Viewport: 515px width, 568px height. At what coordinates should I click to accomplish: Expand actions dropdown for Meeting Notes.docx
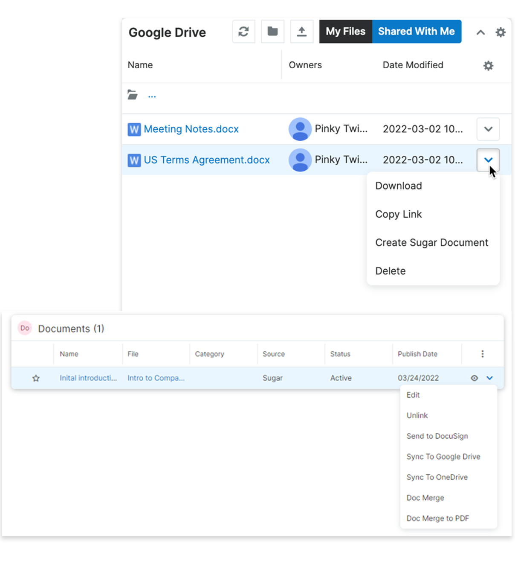click(488, 129)
